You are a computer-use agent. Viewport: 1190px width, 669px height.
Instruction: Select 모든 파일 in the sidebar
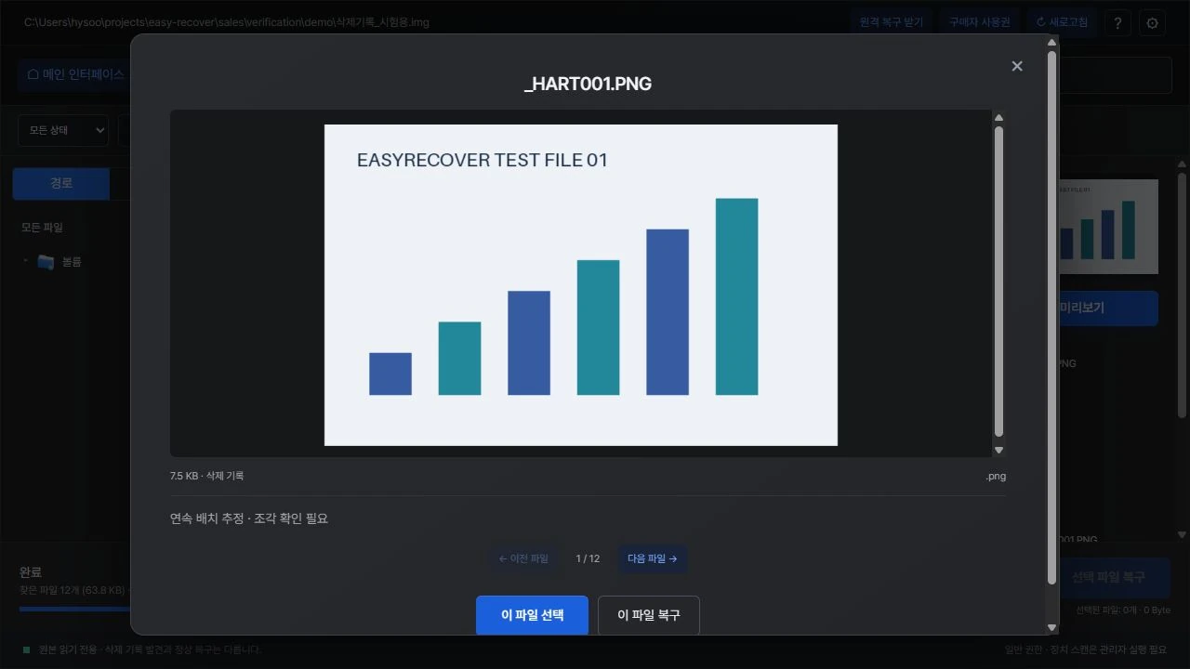43,227
